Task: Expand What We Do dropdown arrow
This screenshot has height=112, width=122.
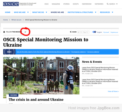Action: tap(46, 12)
